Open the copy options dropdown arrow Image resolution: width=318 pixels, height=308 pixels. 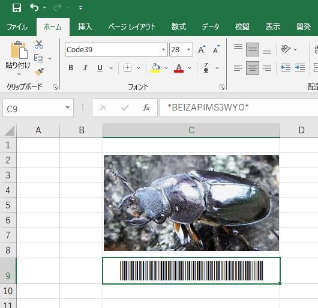[x=50, y=58]
